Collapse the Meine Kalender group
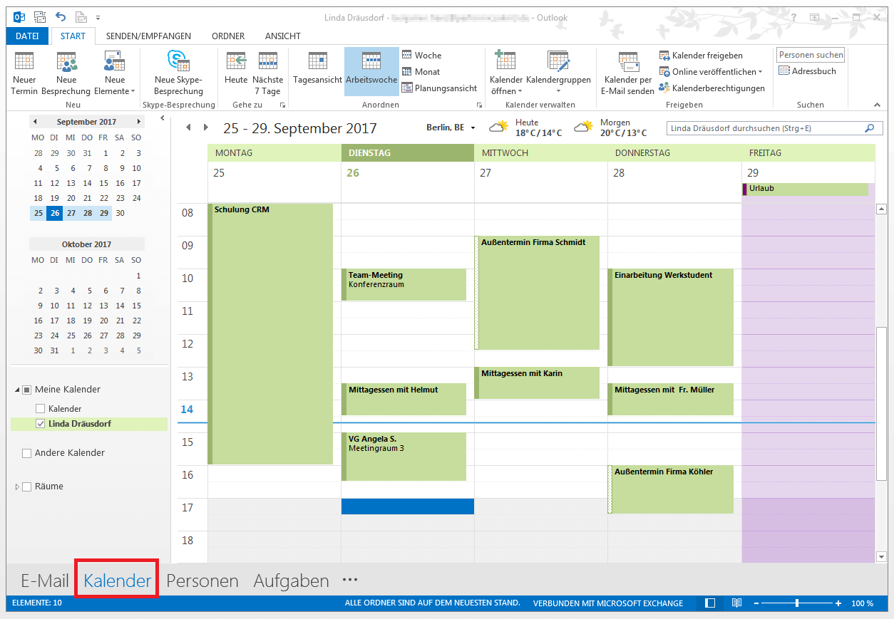The width and height of the screenshot is (894, 619). click(x=17, y=390)
